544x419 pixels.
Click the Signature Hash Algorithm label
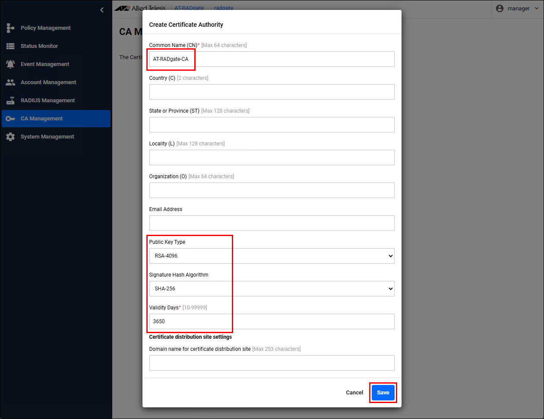179,275
